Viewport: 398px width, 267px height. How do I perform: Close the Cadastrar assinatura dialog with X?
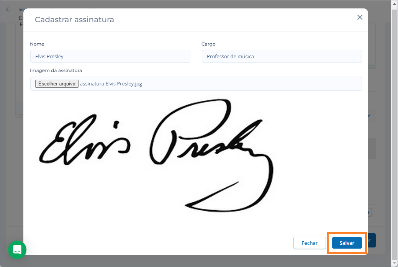click(360, 17)
